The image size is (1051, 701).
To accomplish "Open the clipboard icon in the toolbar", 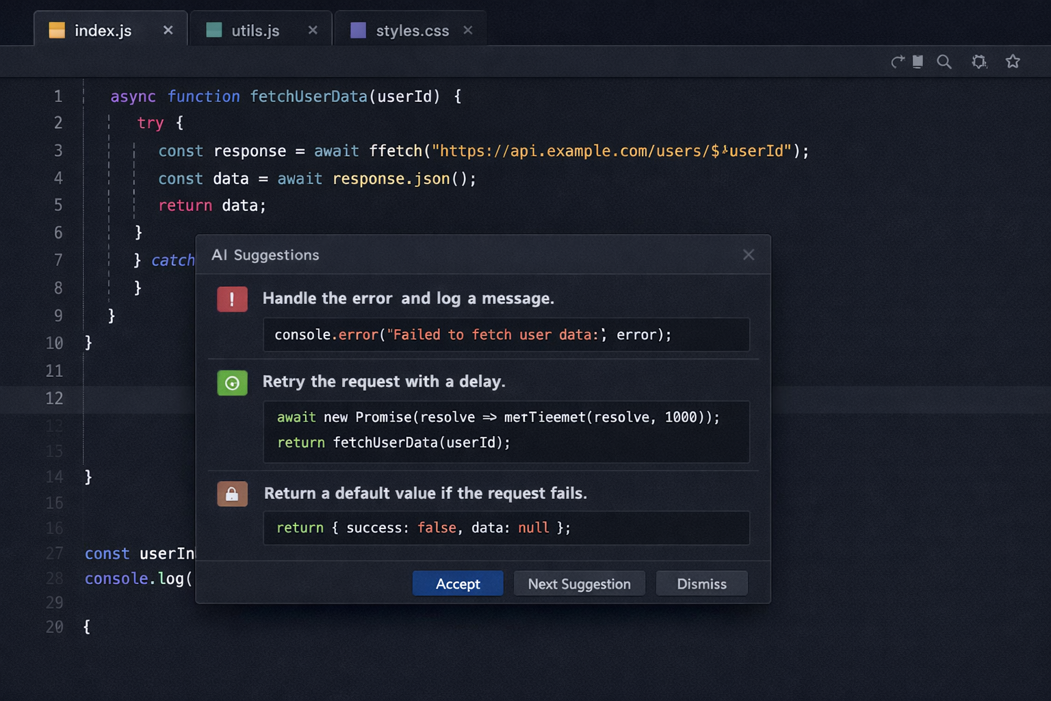I will pos(917,62).
